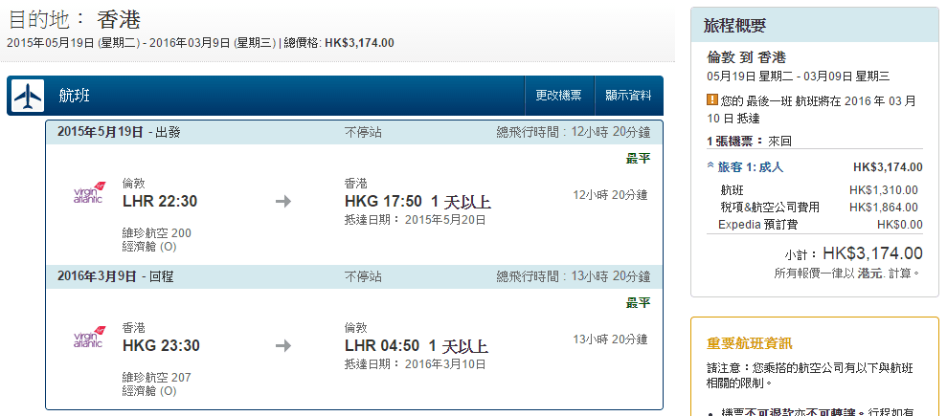The height and width of the screenshot is (416, 947).
Task: Click the 2016年3月9日 - 回程 header row
Action: point(122,276)
